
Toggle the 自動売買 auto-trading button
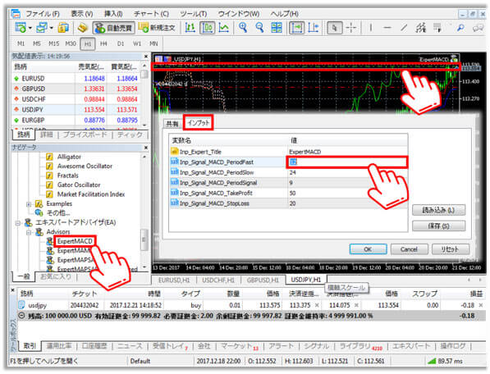coord(114,28)
